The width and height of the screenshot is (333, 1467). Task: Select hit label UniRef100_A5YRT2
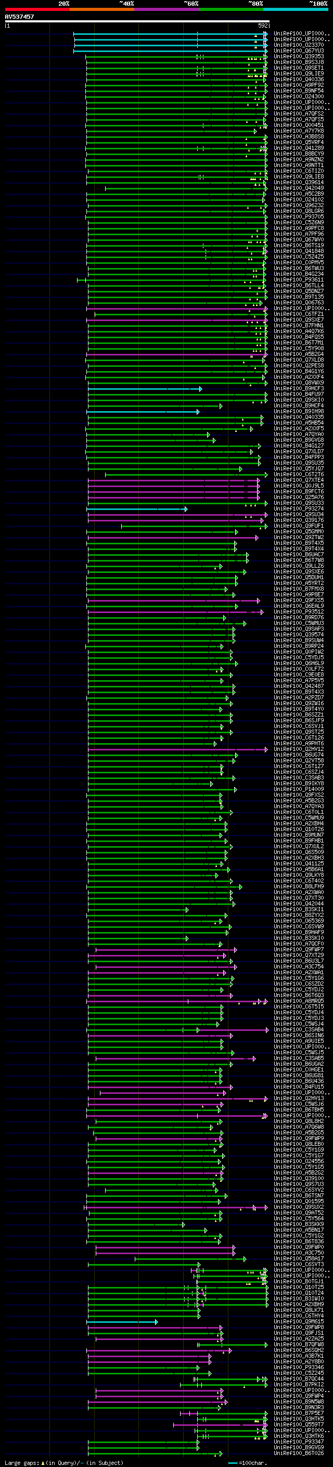pos(299,583)
